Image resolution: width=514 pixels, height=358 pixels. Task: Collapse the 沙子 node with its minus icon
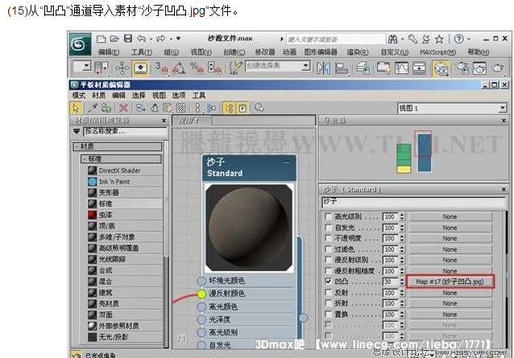tap(287, 163)
